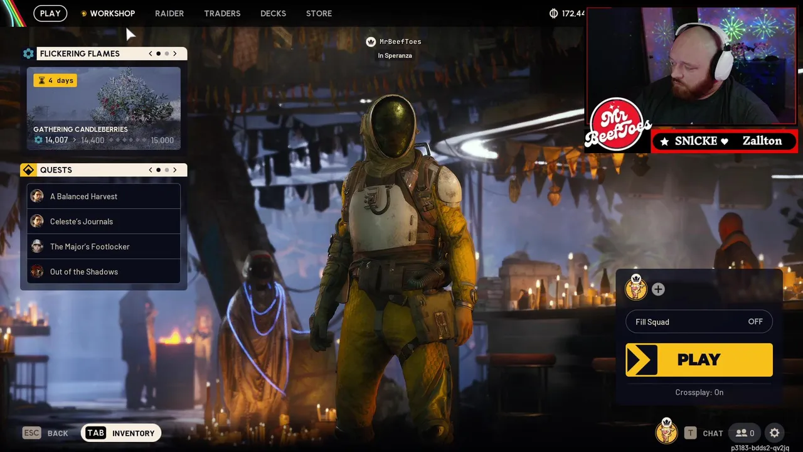Select the PLAY tab
The width and height of the screenshot is (803, 452).
(50, 13)
